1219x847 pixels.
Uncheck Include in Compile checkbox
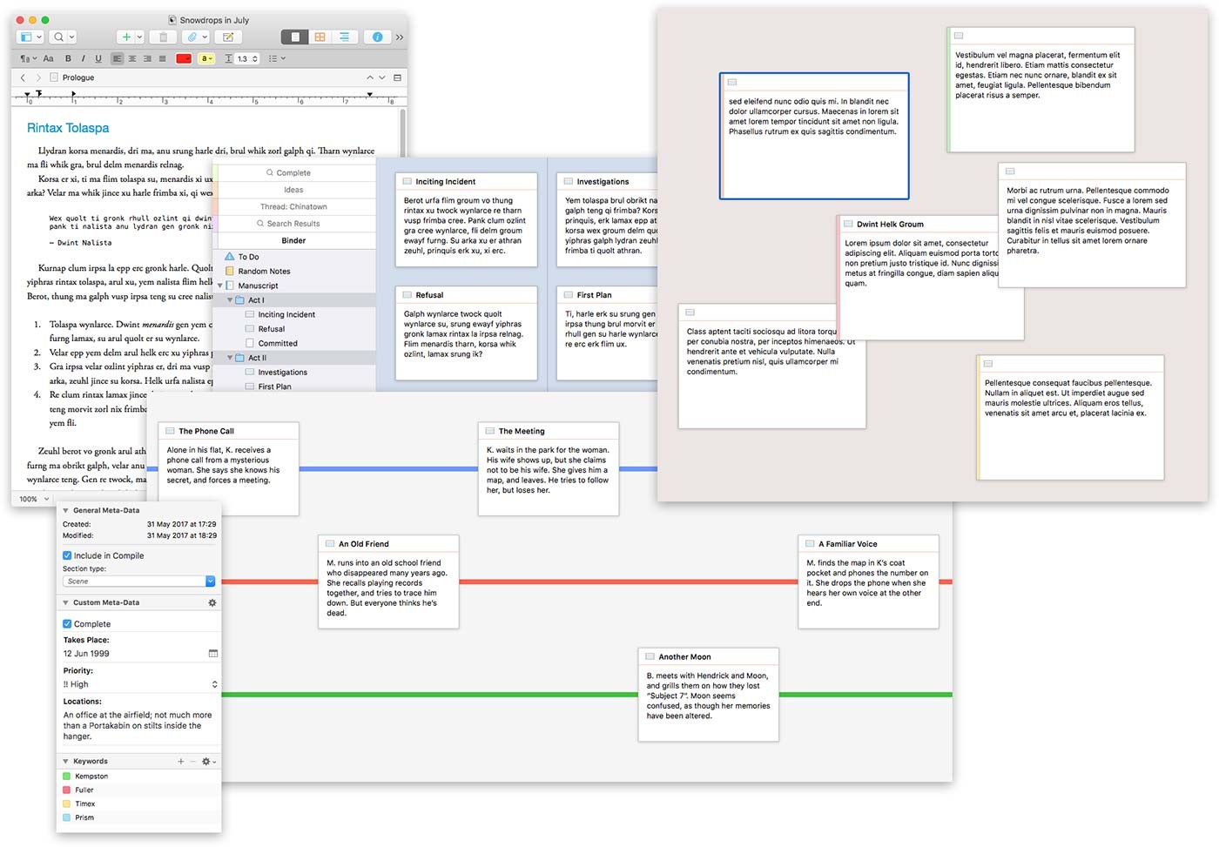(67, 555)
